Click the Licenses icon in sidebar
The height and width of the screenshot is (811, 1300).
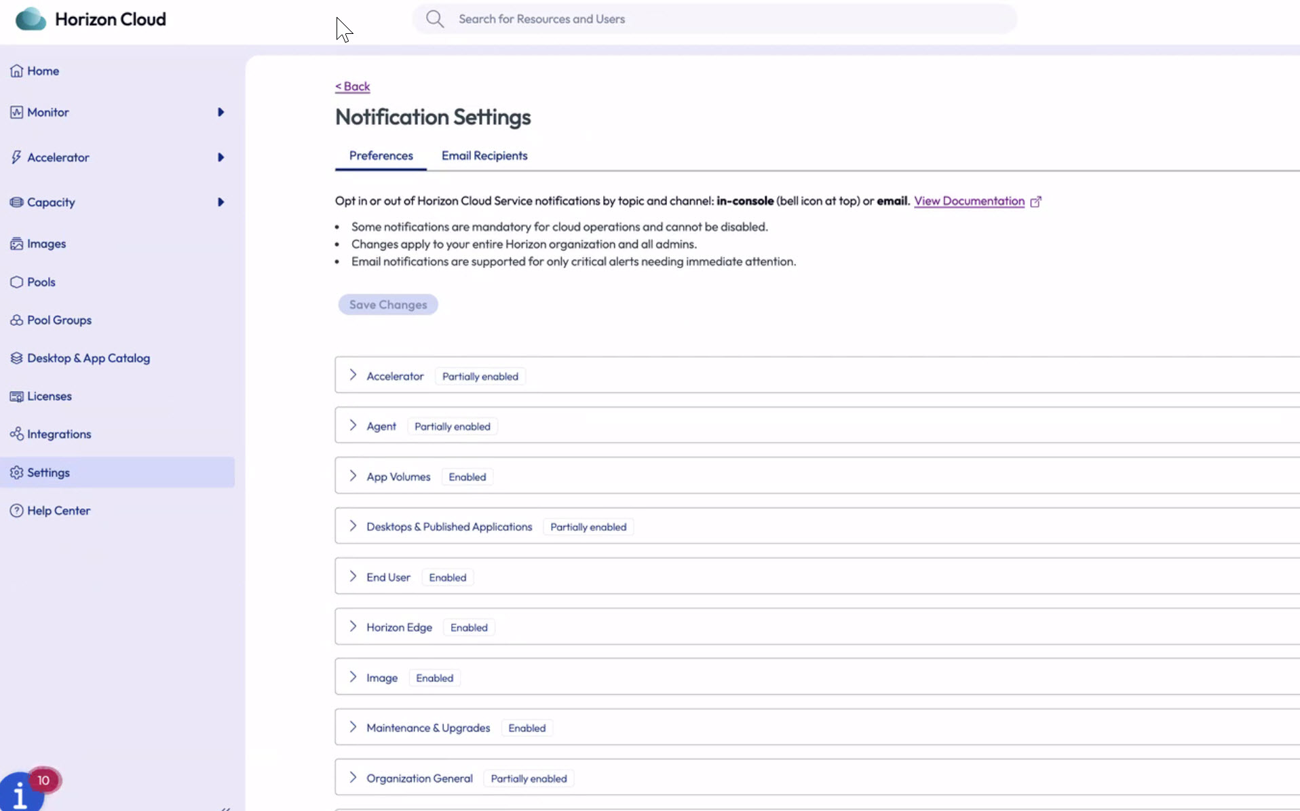click(x=17, y=396)
